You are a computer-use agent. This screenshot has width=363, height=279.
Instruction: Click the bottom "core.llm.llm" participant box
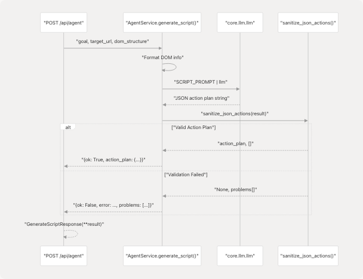pyautogui.click(x=239, y=255)
